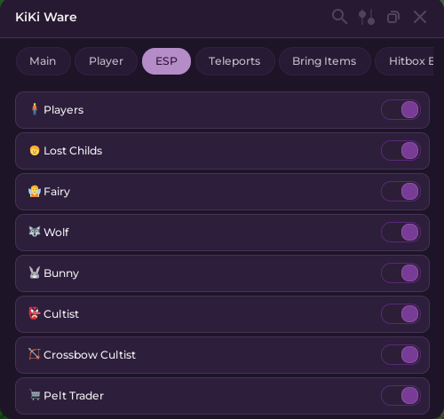
Task: Disable the Pelt Trader toggle
Action: tap(400, 396)
